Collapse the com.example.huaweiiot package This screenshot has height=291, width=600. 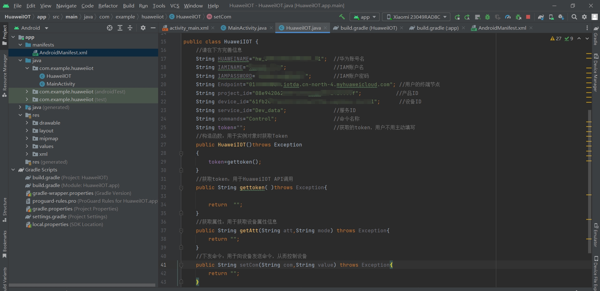click(x=27, y=68)
